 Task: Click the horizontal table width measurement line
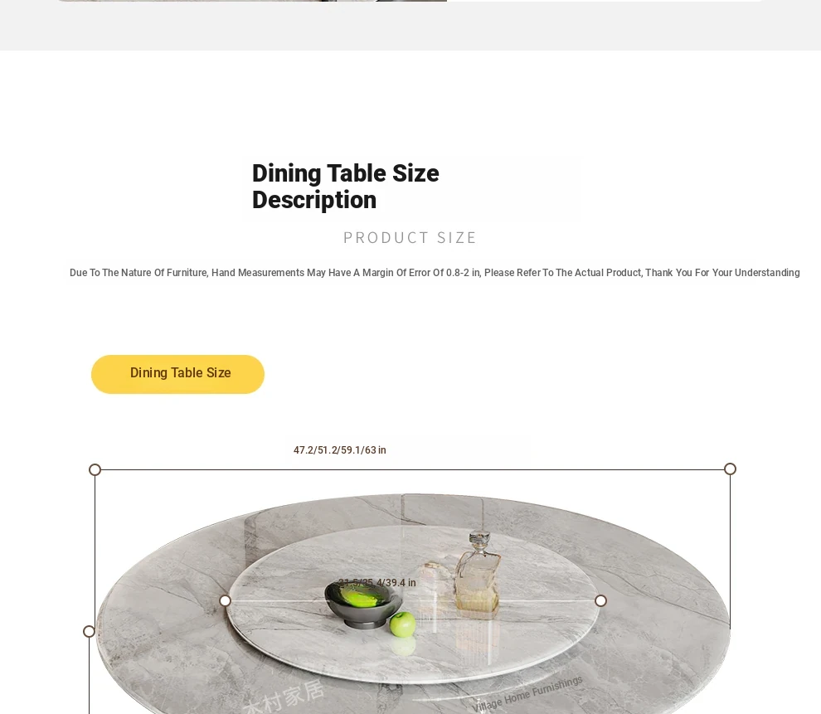[413, 469]
